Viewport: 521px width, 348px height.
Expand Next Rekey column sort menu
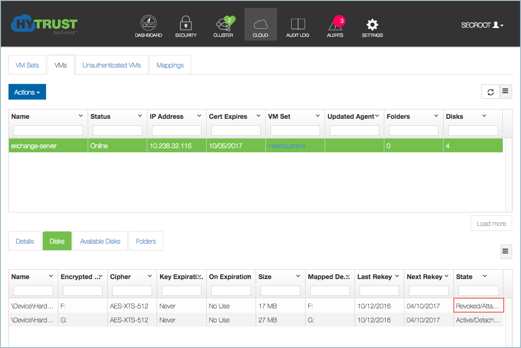tap(446, 276)
